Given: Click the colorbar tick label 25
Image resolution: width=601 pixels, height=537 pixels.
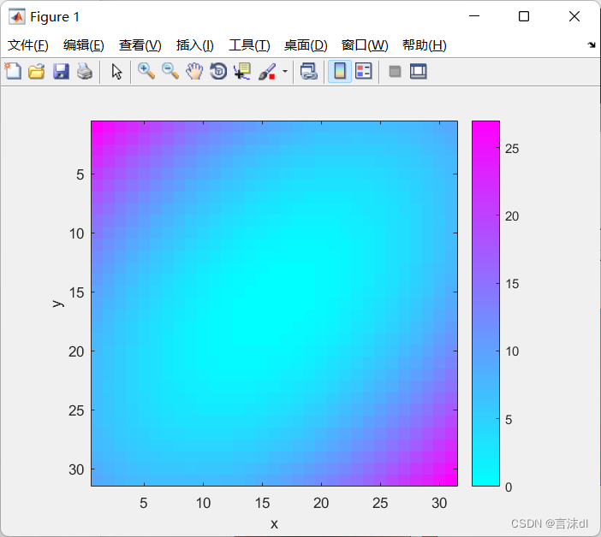Looking at the screenshot, I should point(512,149).
